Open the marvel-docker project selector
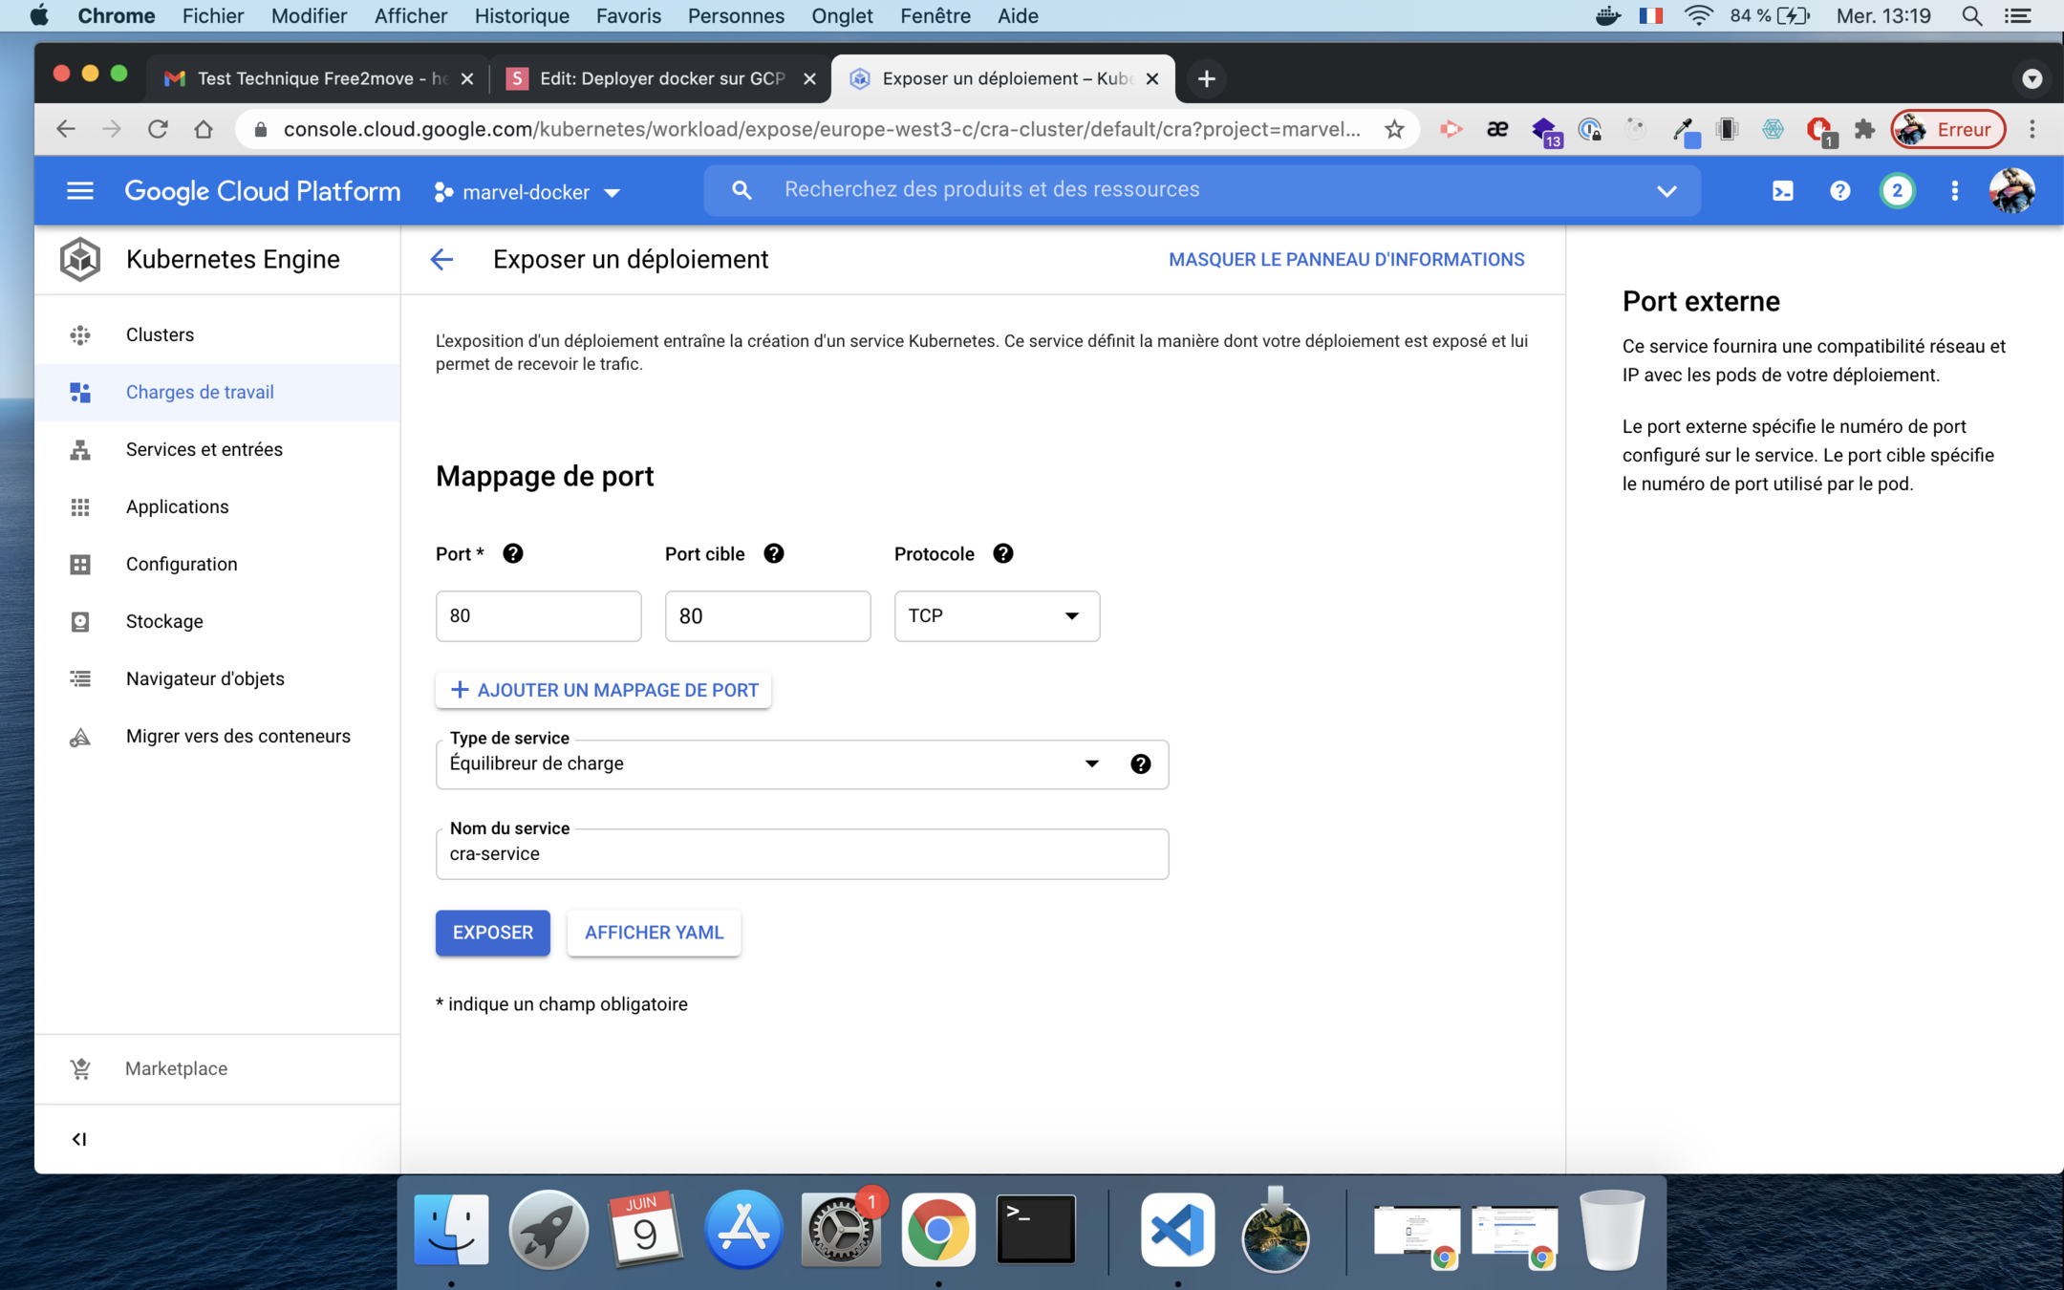Viewport: 2064px width, 1290px height. pos(527,192)
